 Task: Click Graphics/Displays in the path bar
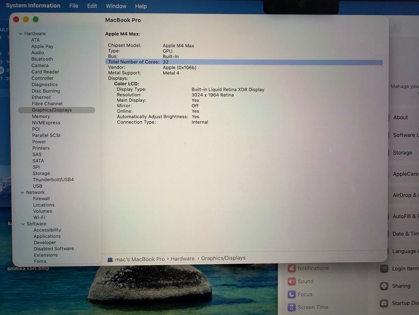[223, 258]
